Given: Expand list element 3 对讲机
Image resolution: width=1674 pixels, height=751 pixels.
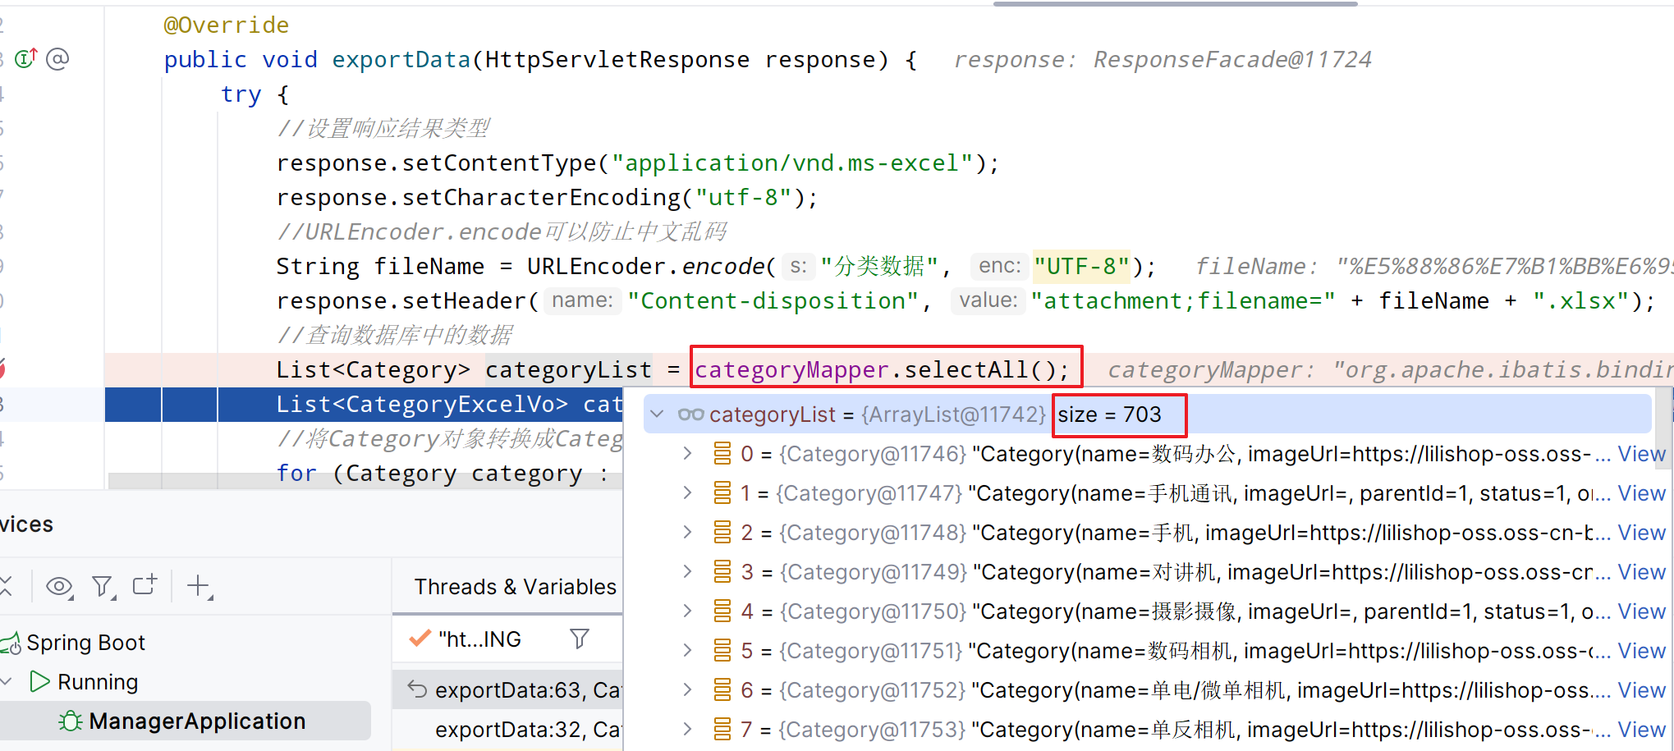Looking at the screenshot, I should 687,572.
